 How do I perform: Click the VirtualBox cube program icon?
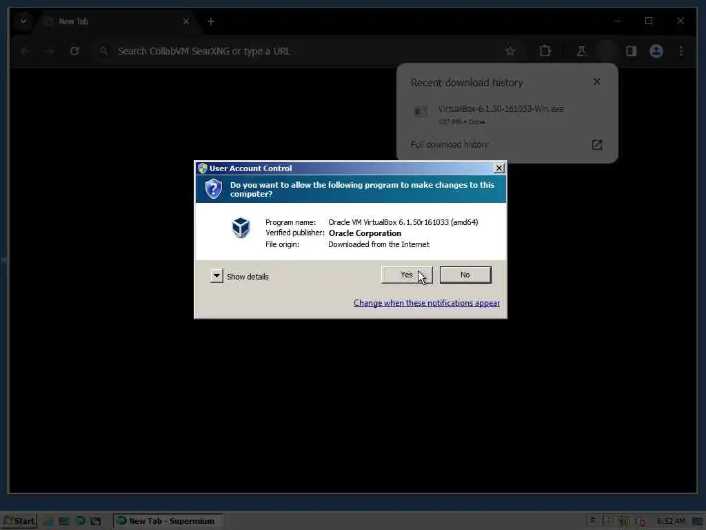[x=241, y=227]
